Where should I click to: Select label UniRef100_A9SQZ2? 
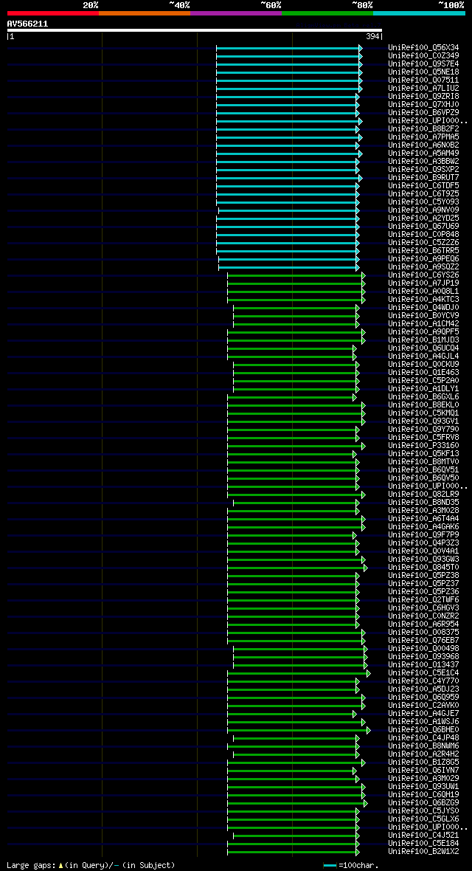[423, 267]
